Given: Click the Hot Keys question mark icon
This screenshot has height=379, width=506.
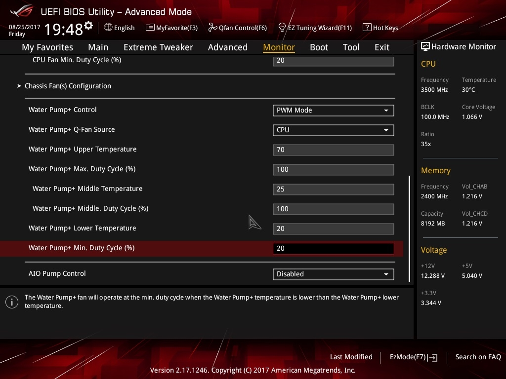Looking at the screenshot, I should 367,28.
